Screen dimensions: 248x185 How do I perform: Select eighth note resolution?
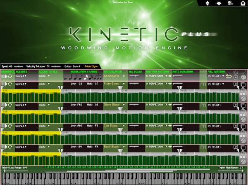coord(81,77)
